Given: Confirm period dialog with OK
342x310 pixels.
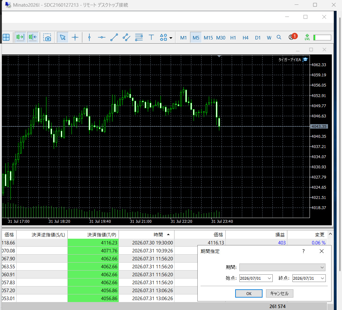Looking at the screenshot, I should 249,293.
